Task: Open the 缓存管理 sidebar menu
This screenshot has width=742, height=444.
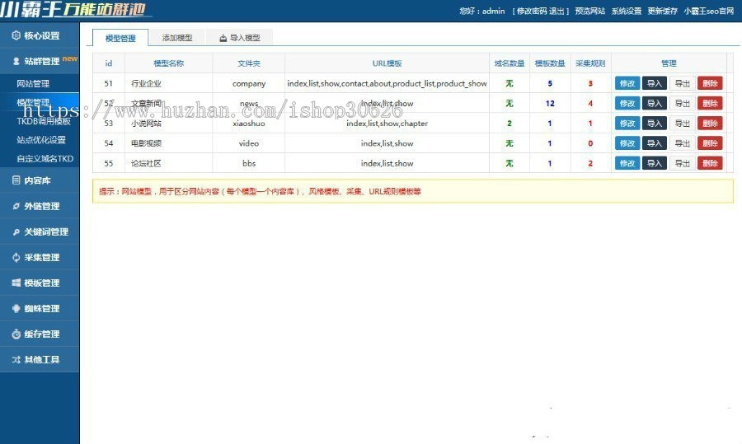Action: tap(40, 334)
